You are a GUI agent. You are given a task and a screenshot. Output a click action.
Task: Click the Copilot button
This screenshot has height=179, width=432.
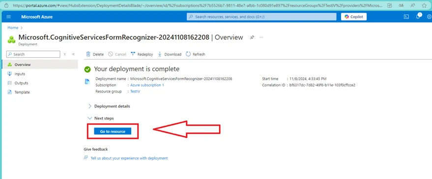pyautogui.click(x=354, y=17)
